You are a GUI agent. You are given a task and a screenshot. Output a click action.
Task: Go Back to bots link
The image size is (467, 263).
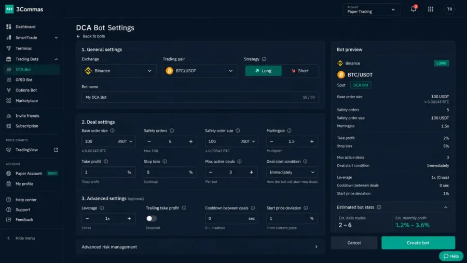(x=91, y=36)
